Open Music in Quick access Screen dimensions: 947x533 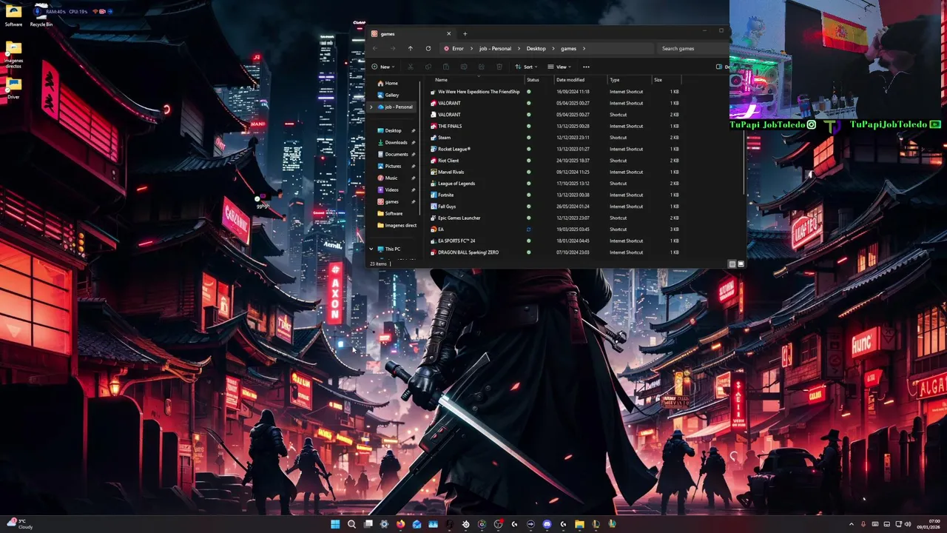click(391, 178)
